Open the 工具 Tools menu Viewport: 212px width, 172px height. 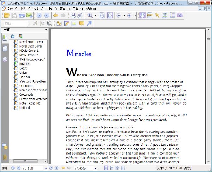[78, 9]
